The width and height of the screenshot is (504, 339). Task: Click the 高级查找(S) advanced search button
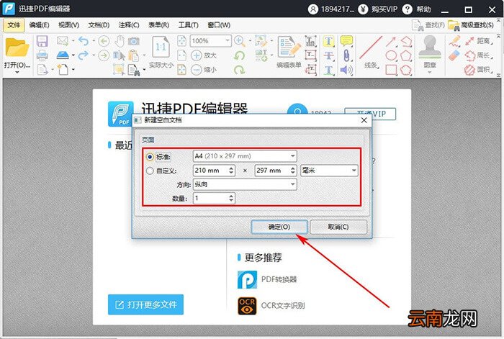tap(471, 25)
